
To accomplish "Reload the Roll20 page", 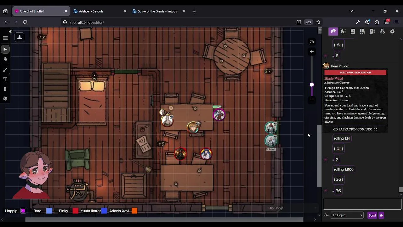I will tap(25, 22).
